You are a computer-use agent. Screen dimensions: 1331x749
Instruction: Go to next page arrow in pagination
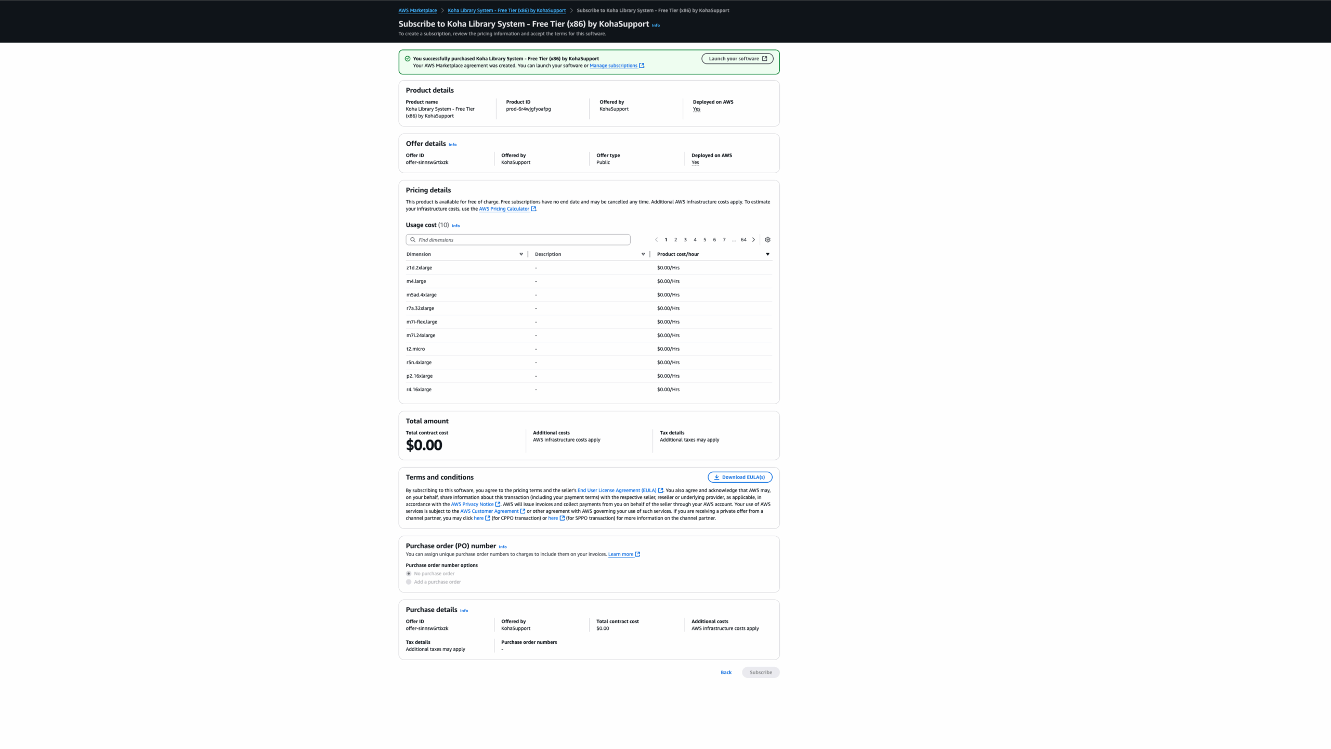tap(753, 240)
